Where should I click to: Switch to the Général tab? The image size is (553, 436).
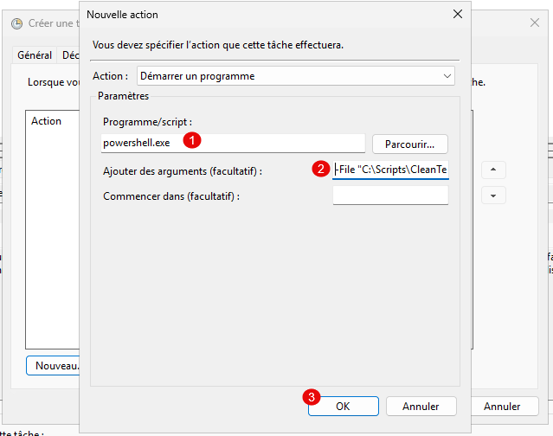pyautogui.click(x=35, y=54)
